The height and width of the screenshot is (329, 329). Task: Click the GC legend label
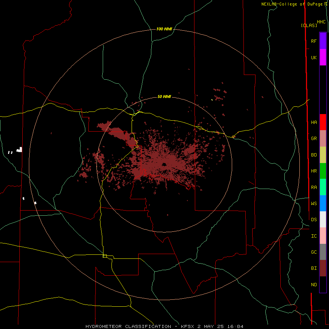tap(314, 252)
